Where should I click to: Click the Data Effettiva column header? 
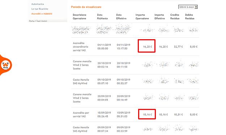pos(121,17)
